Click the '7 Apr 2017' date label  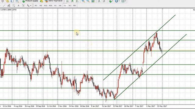click(x=139, y=106)
